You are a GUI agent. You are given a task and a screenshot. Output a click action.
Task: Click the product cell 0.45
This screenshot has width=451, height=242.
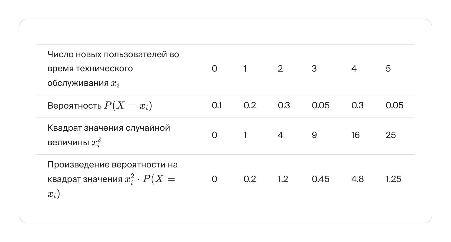[x=321, y=179]
